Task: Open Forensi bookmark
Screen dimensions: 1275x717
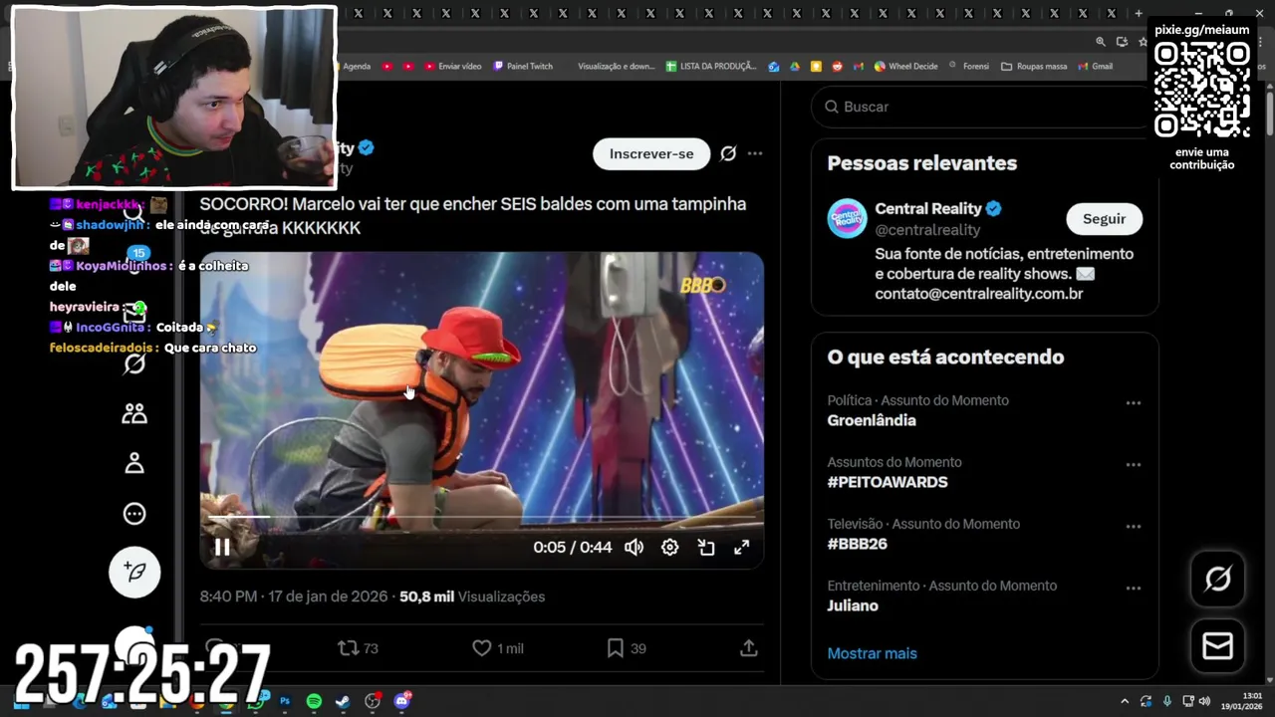Action: coord(969,66)
